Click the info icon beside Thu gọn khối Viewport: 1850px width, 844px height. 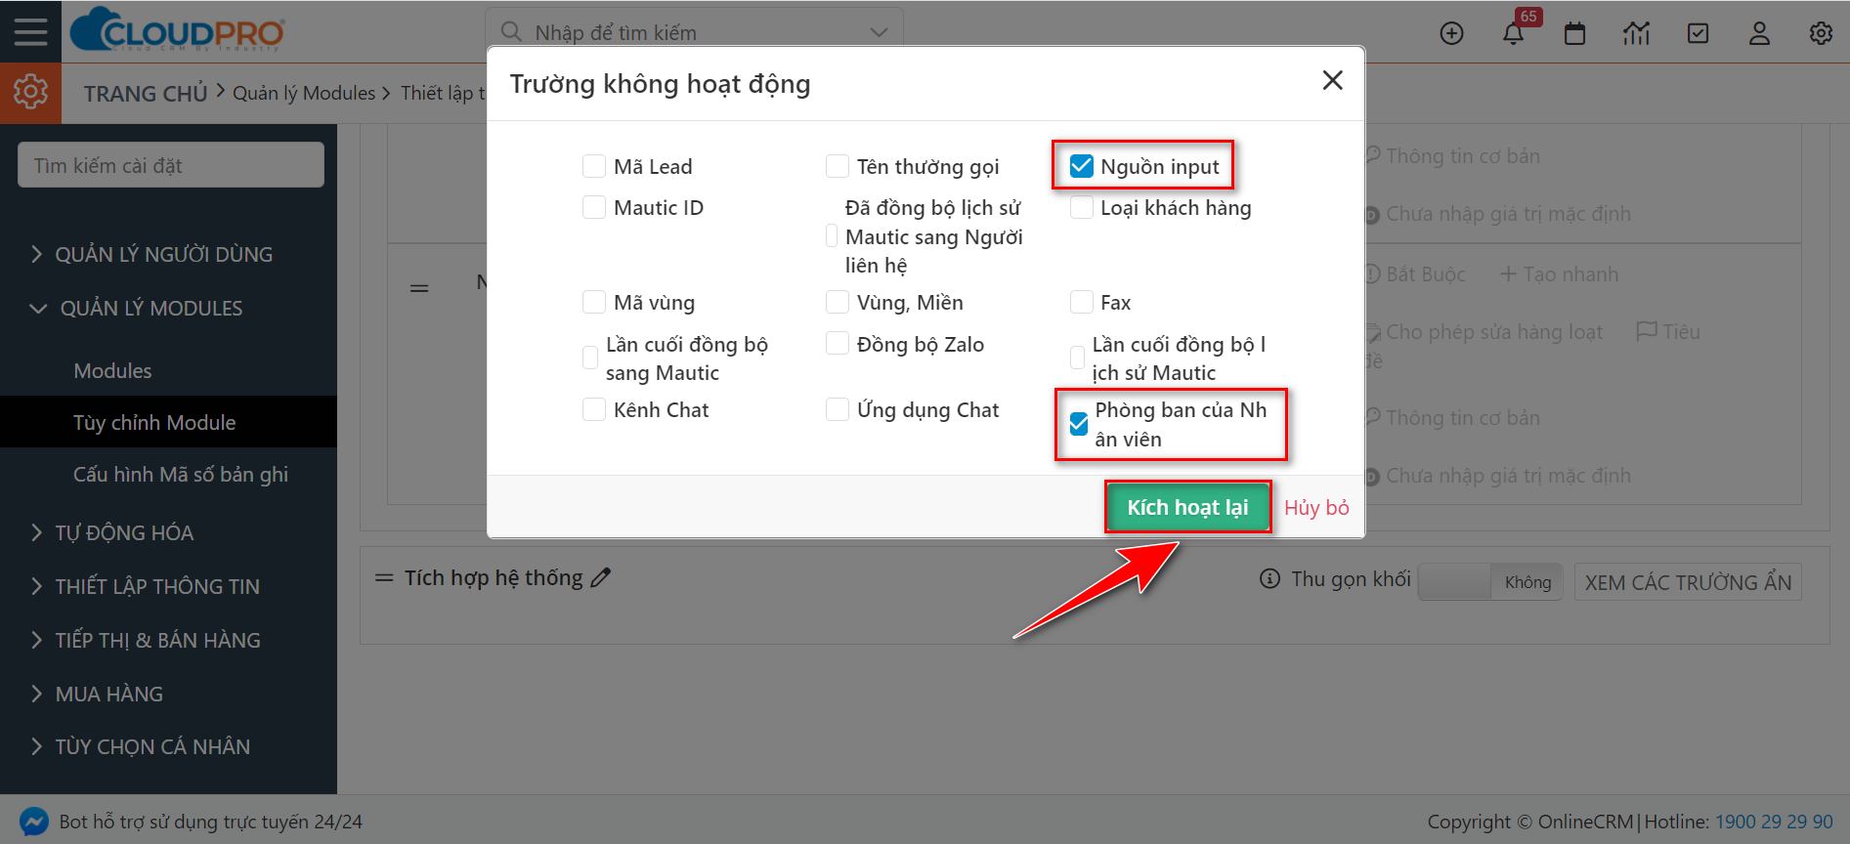pyautogui.click(x=1269, y=578)
